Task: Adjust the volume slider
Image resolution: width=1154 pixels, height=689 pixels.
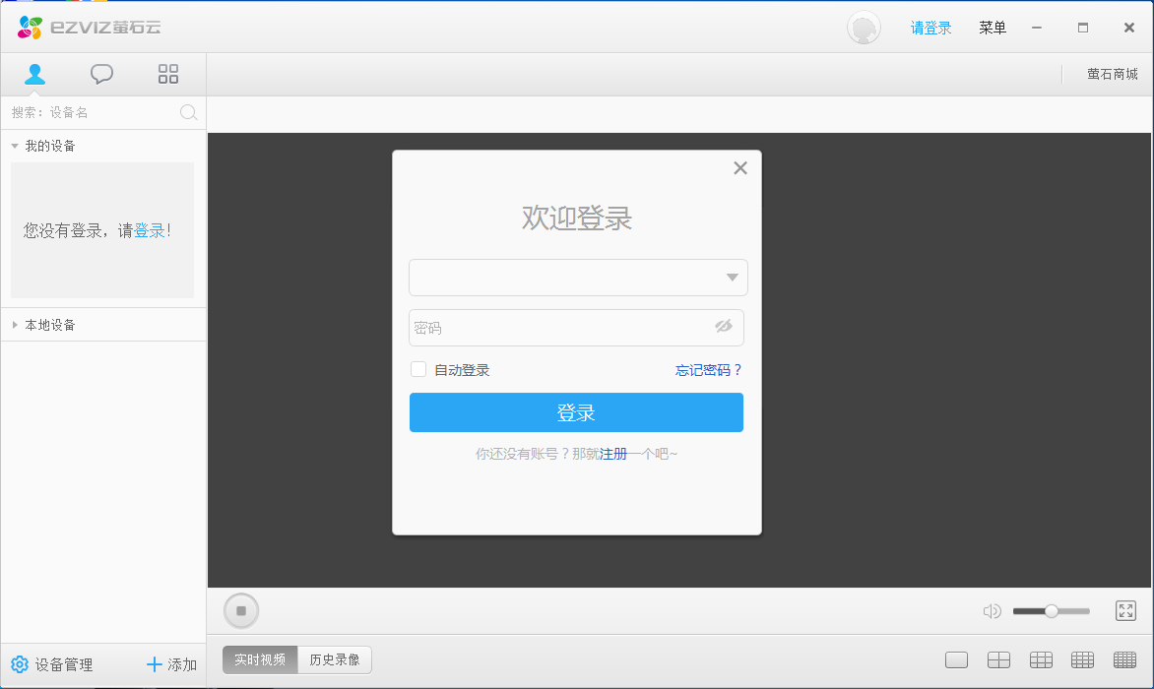Action: pyautogui.click(x=1051, y=611)
